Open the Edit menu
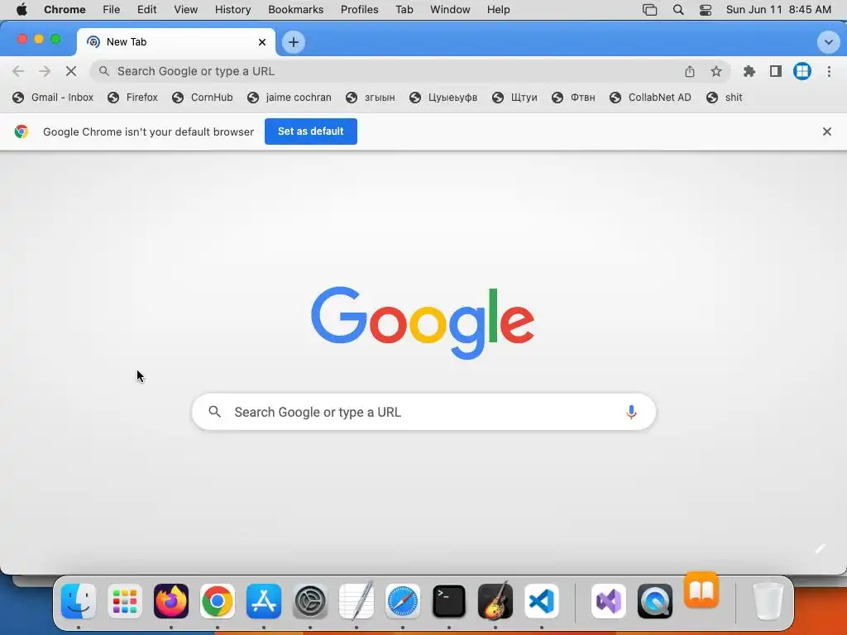Image resolution: width=847 pixels, height=635 pixels. (146, 10)
